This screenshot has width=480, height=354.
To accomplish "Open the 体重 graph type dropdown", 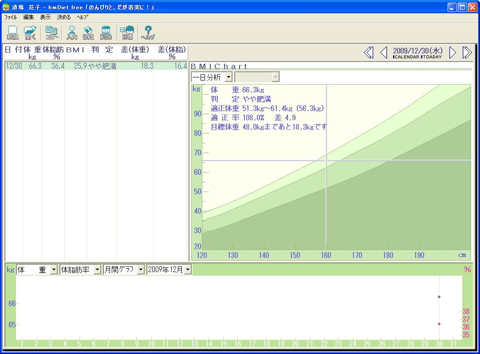I will [x=54, y=269].
